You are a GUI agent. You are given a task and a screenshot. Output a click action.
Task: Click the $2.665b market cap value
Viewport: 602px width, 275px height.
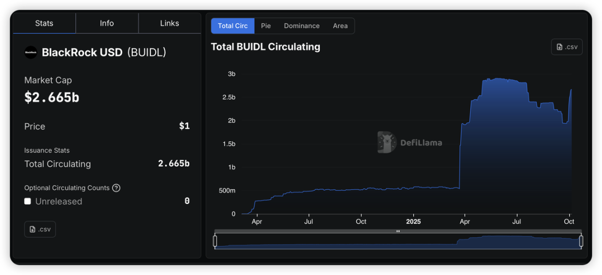click(52, 97)
